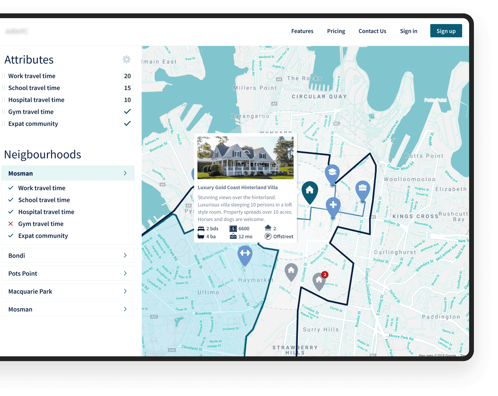This screenshot has height=396, width=498.
Task: Edit Hospital travel time value 10
Action: tap(127, 100)
